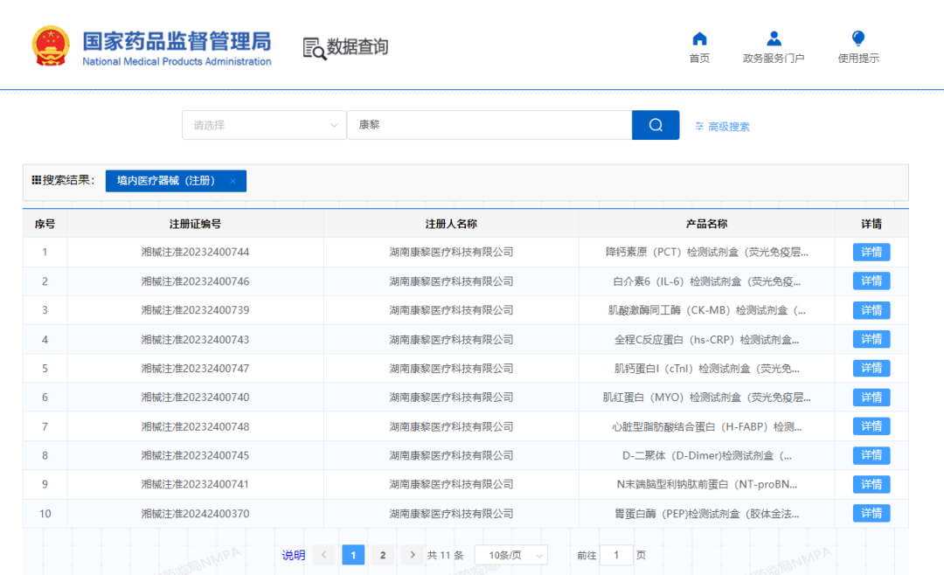Click the NMPA national emblem logo
Image resolution: width=944 pixels, height=575 pixels.
pyautogui.click(x=50, y=45)
